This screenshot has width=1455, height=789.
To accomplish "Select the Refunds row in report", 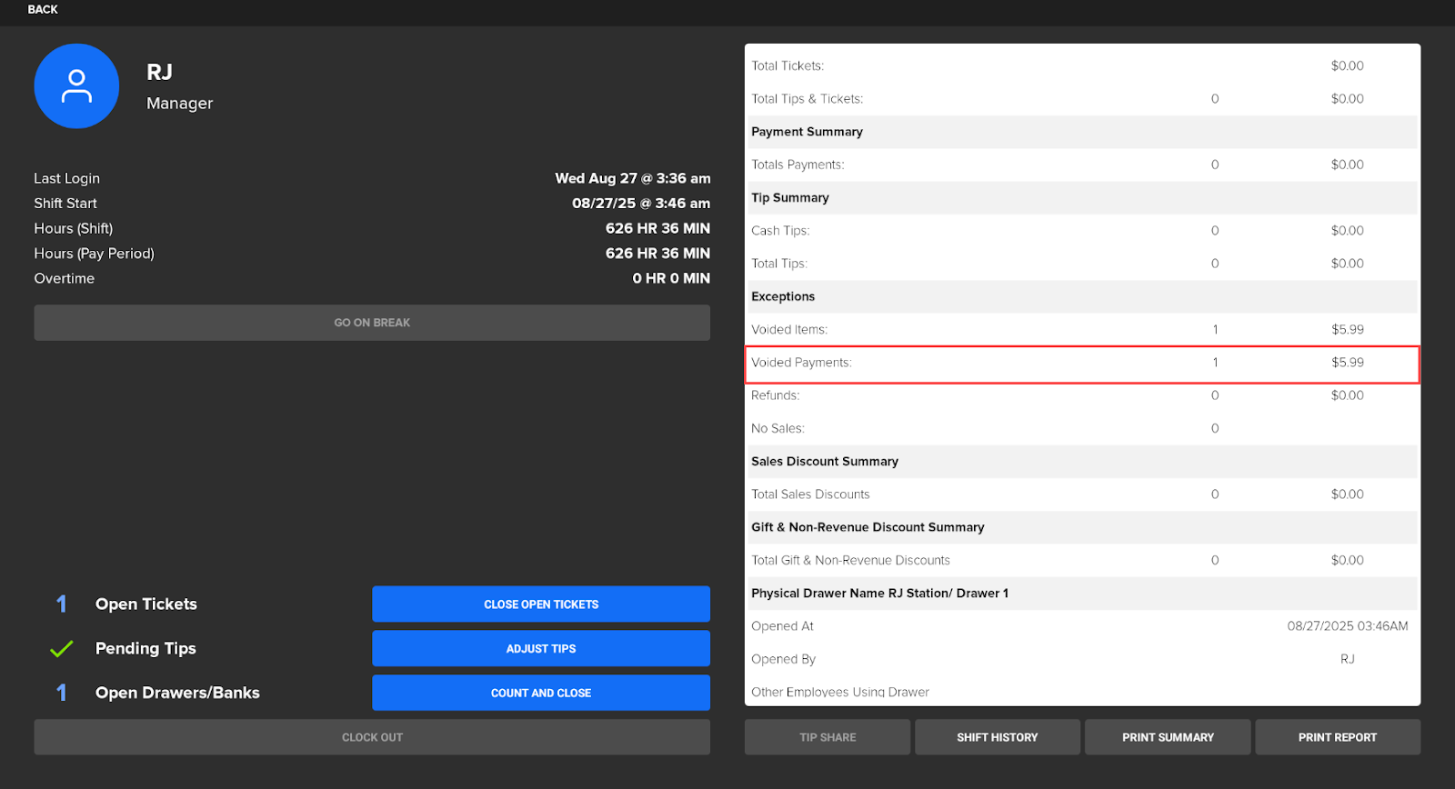I will [x=1081, y=395].
